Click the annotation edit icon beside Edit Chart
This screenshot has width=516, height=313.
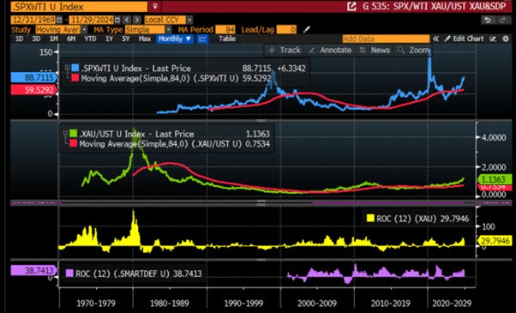click(x=493, y=39)
